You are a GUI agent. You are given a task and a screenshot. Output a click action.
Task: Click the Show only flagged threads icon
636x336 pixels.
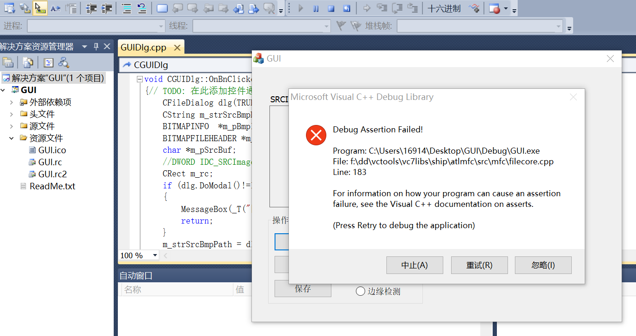(x=355, y=26)
